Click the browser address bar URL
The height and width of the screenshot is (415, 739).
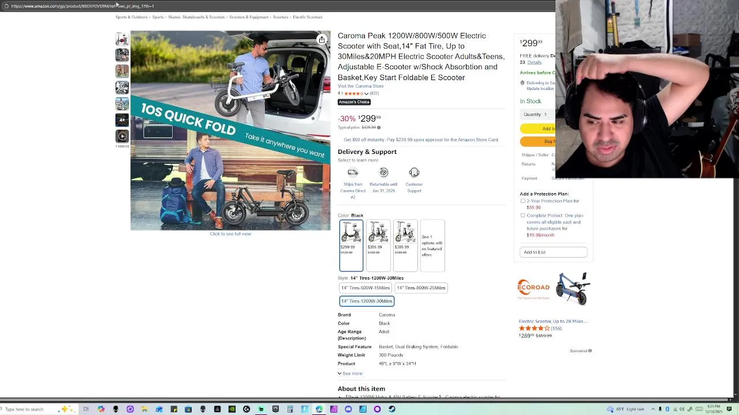pyautogui.click(x=82, y=6)
